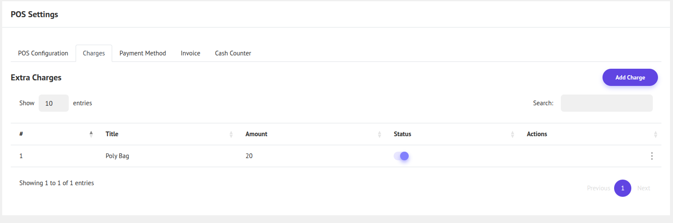Click the Next pagination link
Screen dimensions: 673x223
[643, 188]
